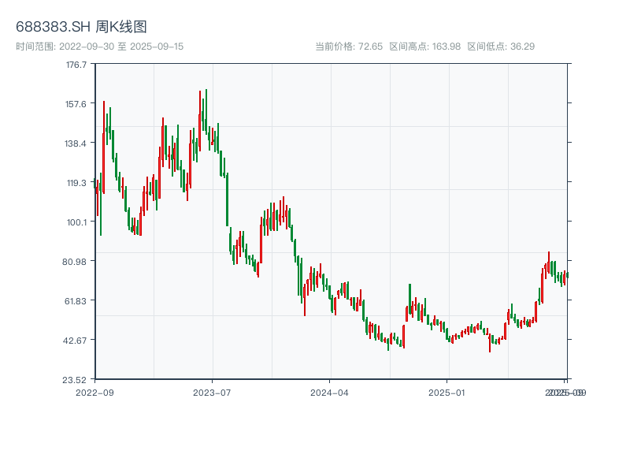This screenshot has width=630, height=473.
Task: Click the period high label 区间高点: 163.98
Action: coord(425,47)
